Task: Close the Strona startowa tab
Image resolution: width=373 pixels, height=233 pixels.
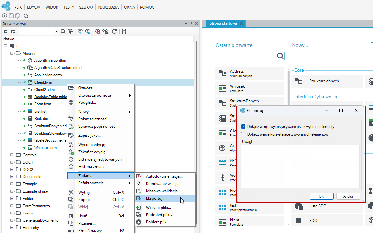Action: click(241, 23)
